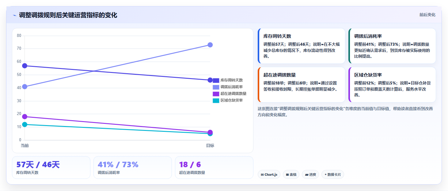448x191 pixels.
Task: Toggle 库存周转天数 legend color box
Action: pos(216,80)
